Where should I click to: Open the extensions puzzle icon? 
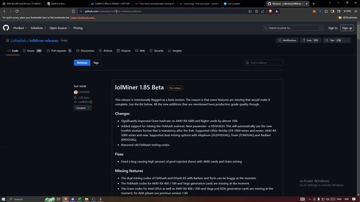326,11
